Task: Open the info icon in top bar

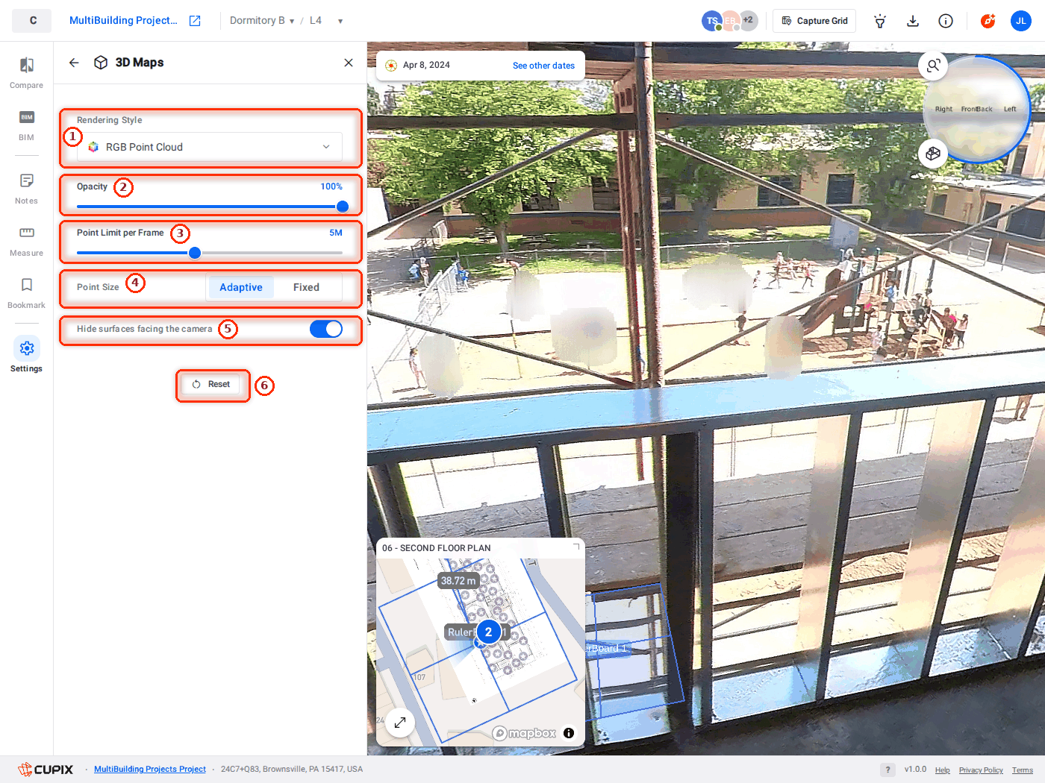Action: [946, 21]
